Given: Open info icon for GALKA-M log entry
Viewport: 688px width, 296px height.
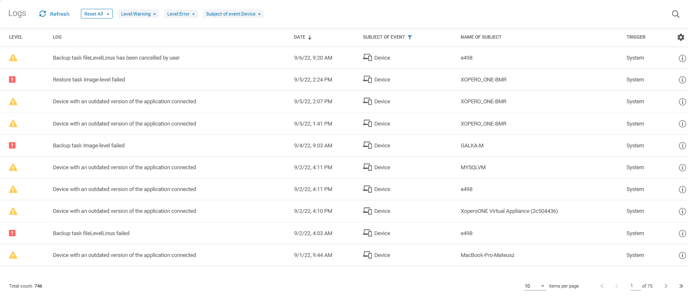Looking at the screenshot, I should point(682,146).
